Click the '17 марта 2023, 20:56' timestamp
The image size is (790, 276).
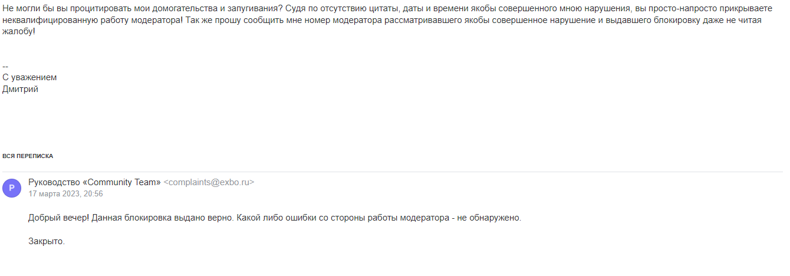point(65,193)
